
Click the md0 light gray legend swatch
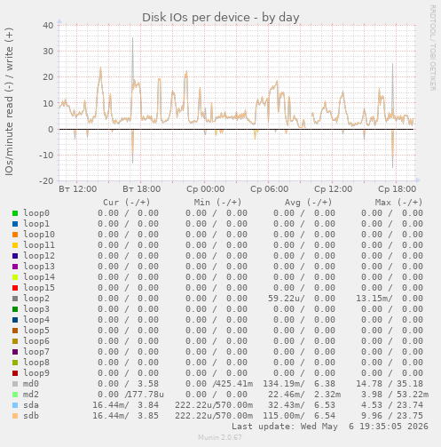(15, 384)
